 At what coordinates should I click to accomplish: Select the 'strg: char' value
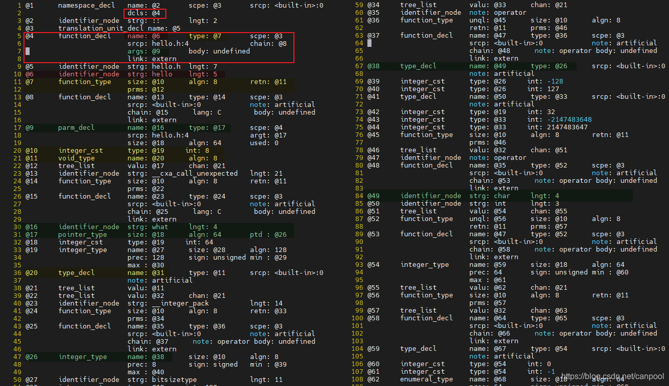tap(490, 196)
